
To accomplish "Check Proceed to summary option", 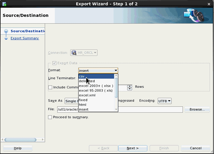I will pos(50,117).
